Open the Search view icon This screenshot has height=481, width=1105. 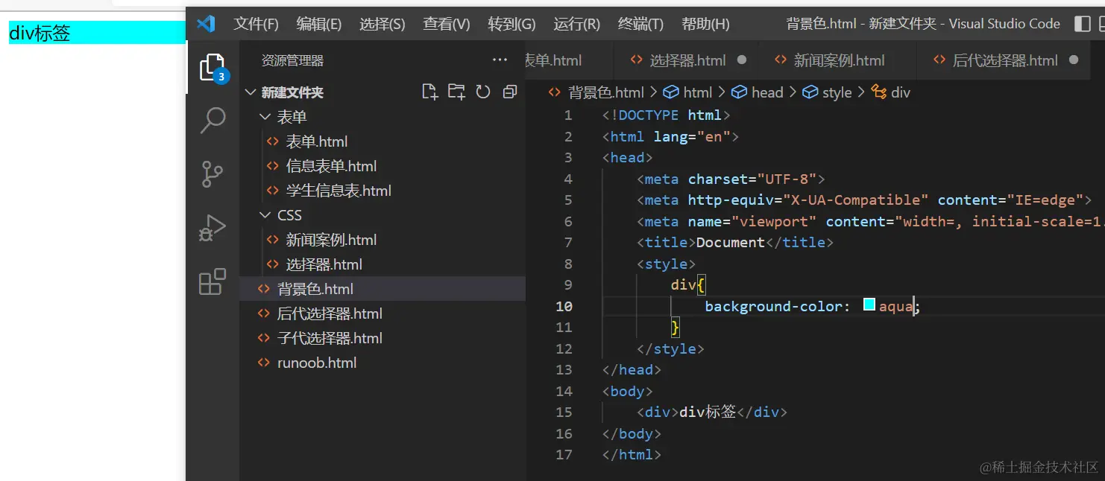point(212,120)
